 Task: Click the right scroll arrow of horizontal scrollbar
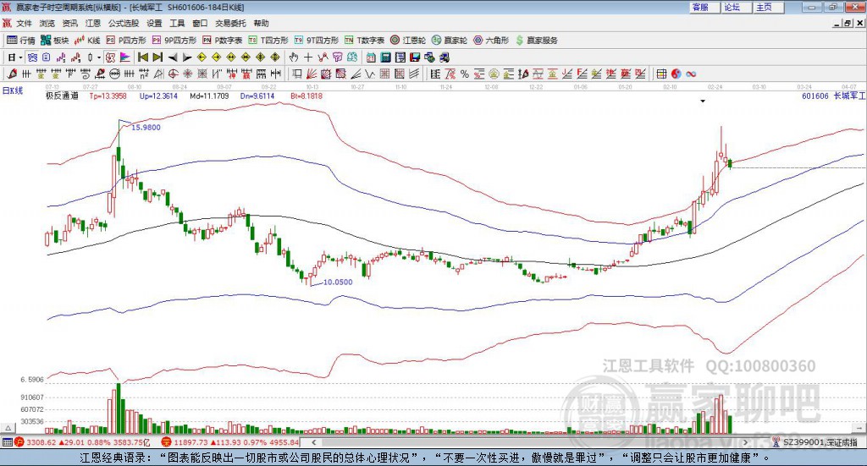745,442
